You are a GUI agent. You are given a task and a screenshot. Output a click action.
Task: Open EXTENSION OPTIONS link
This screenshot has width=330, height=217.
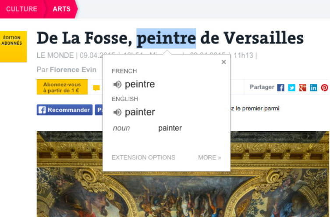tap(143, 157)
